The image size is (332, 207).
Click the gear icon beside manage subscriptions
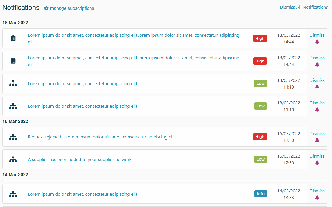tap(46, 8)
